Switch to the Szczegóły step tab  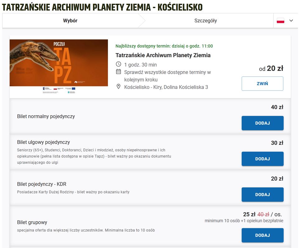pos(206,21)
